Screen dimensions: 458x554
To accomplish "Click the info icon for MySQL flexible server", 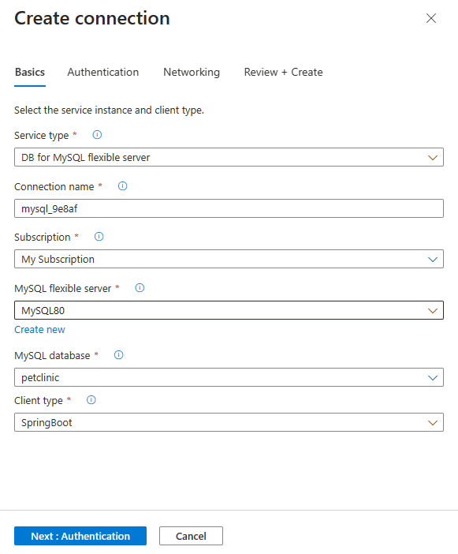I will [x=140, y=287].
